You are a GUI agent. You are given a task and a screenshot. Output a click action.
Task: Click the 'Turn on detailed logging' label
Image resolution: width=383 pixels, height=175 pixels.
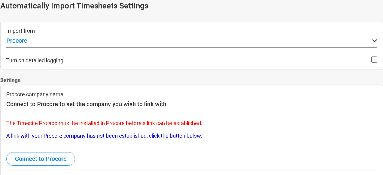[35, 60]
